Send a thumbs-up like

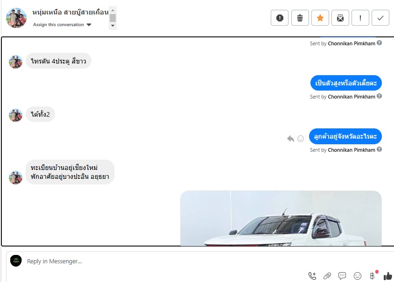(388, 276)
